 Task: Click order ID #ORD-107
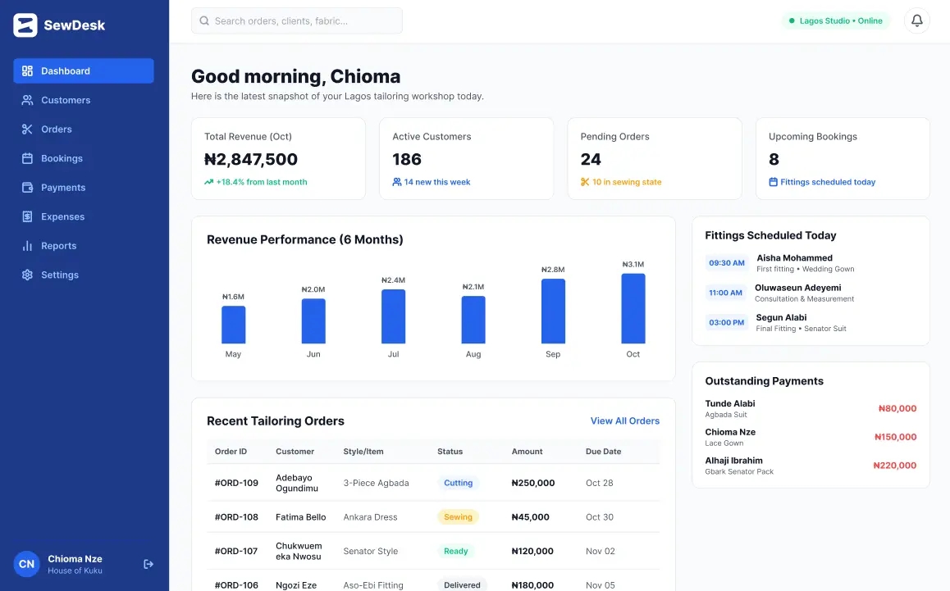tap(236, 551)
